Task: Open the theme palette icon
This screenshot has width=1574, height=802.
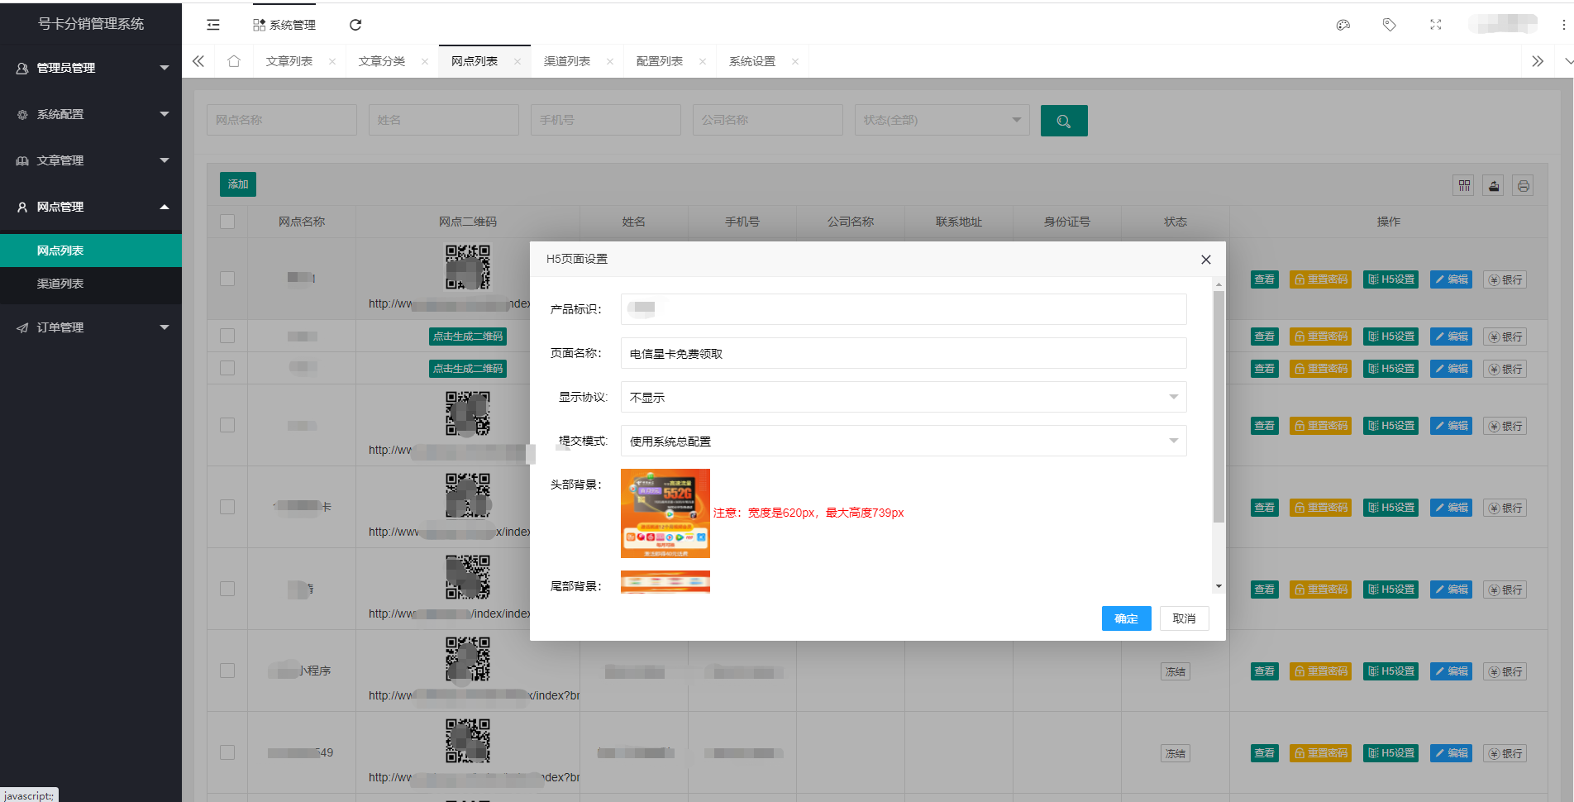Action: pos(1343,25)
